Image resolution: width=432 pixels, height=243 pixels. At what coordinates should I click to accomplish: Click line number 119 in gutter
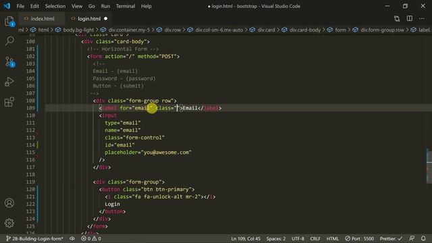[x=30, y=182]
